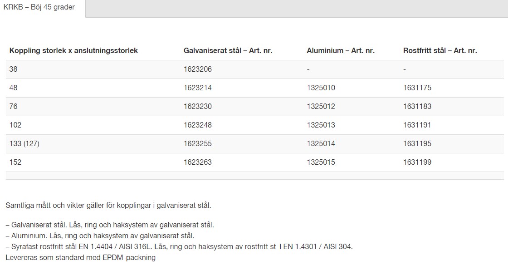Select article number 1325010

(322, 88)
